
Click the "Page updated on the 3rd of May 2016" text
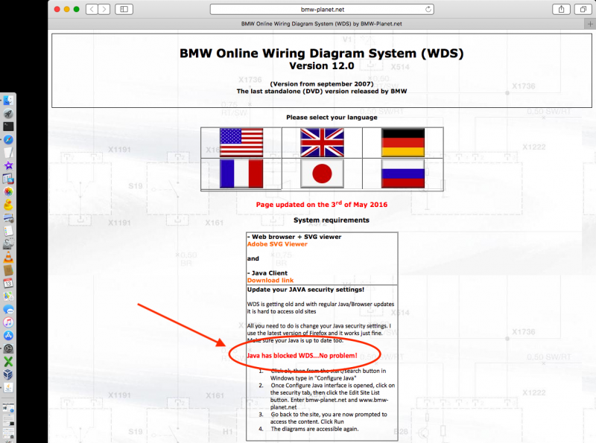[x=322, y=205]
